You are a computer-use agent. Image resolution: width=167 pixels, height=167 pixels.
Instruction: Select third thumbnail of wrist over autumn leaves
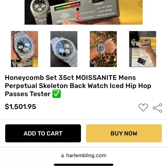pos(103,49)
